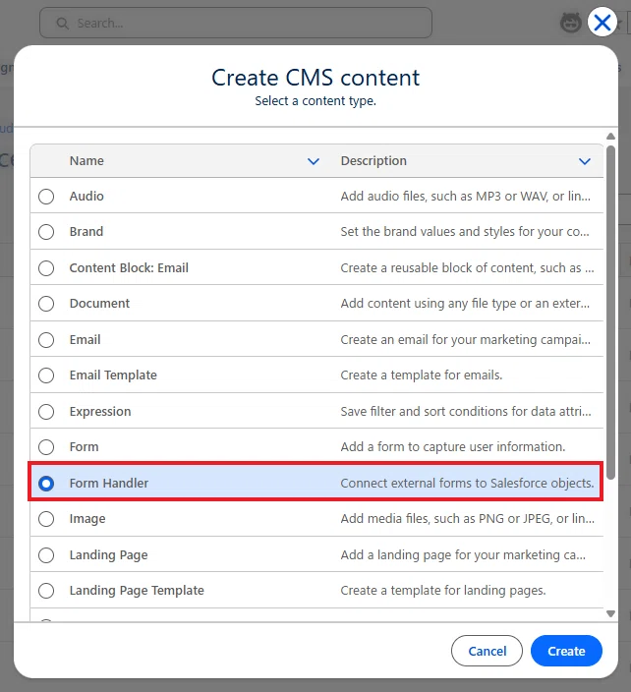This screenshot has width=631, height=692.
Task: Open the Description column dropdown chevron
Action: pyautogui.click(x=585, y=161)
